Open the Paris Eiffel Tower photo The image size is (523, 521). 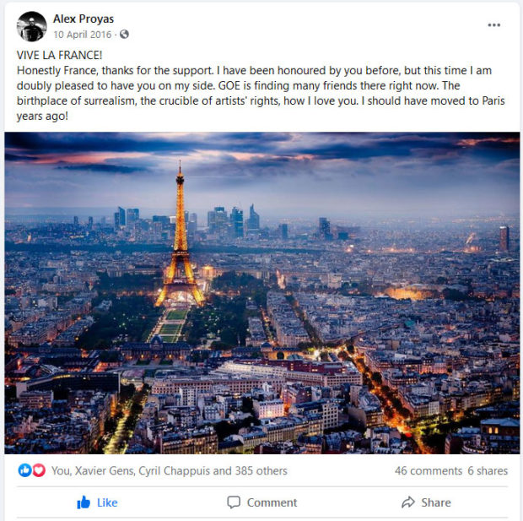261,293
